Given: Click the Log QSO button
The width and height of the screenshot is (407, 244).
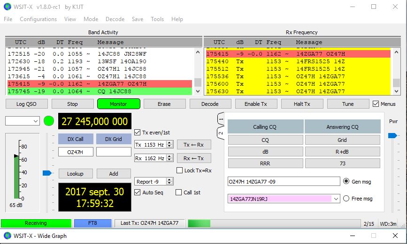Looking at the screenshot, I should (x=26, y=104).
